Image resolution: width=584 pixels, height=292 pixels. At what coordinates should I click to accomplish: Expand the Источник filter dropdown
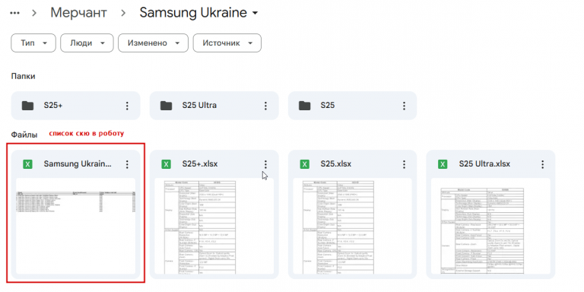coord(227,43)
